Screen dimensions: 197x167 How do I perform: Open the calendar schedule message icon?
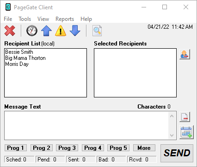tap(186, 132)
